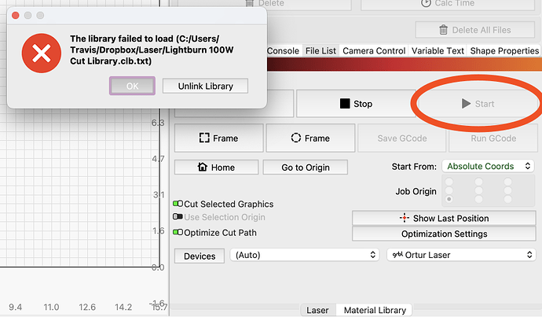Viewport: 542px width, 317px height.
Task: Stop the laser job
Action: 356,104
